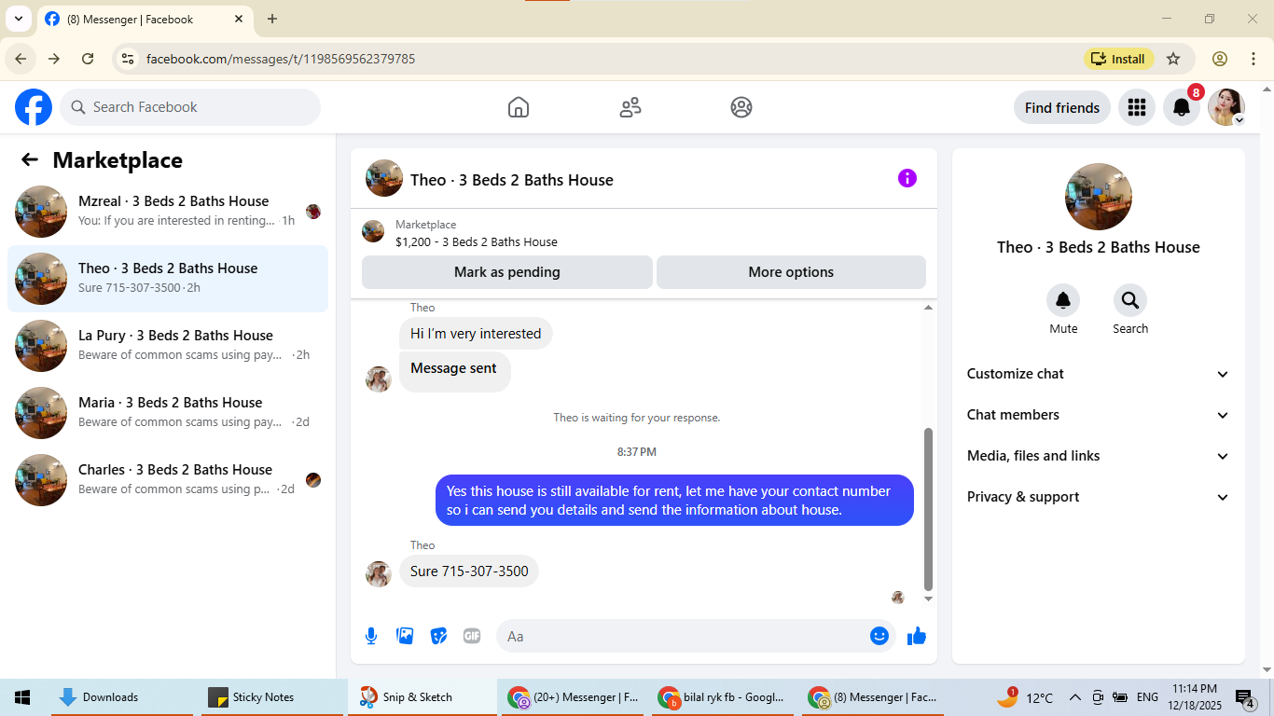Screen dimensions: 1274x716
Task: Go back using the Marketplace back arrow
Action: tap(30, 160)
